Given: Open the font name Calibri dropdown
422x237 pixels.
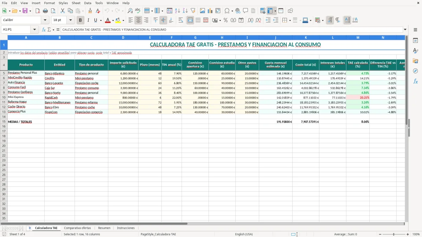Looking at the screenshot, I should (x=45, y=20).
